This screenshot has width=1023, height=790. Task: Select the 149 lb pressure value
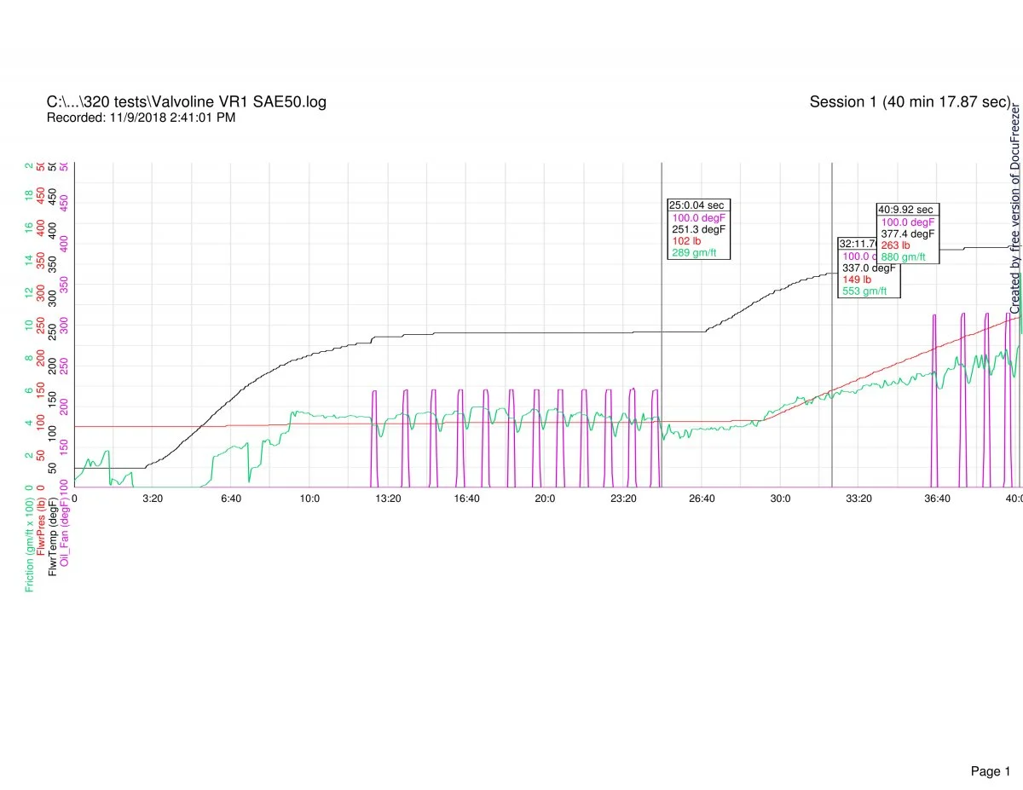pos(857,279)
